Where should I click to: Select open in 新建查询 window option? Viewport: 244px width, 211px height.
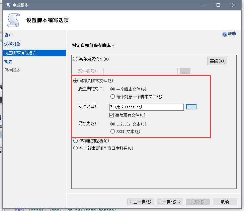click(x=75, y=148)
